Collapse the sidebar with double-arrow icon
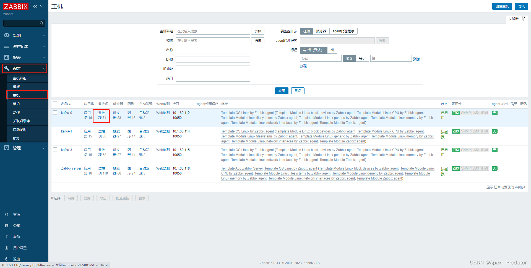This screenshot has width=531, height=268. point(35,7)
